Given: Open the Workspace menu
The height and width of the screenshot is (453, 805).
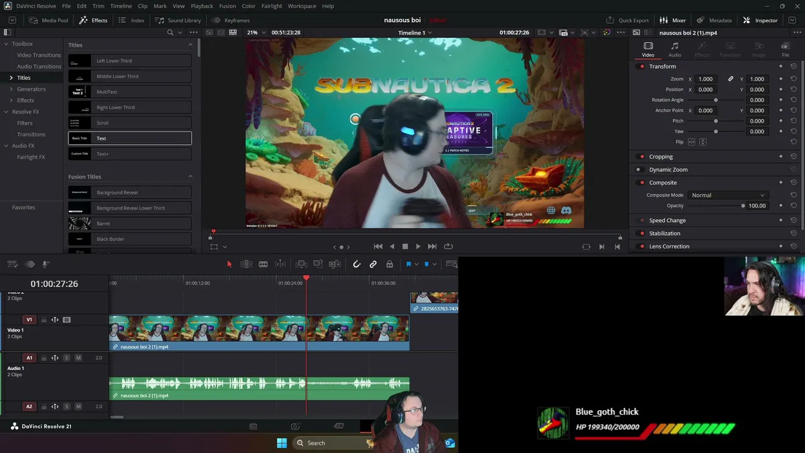Looking at the screenshot, I should pos(302,6).
